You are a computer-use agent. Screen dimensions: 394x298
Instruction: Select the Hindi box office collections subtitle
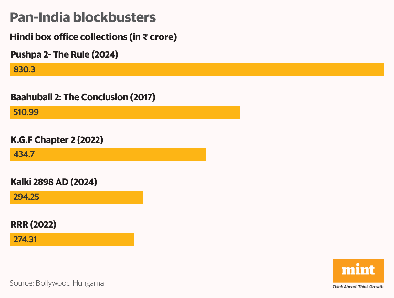pos(93,37)
